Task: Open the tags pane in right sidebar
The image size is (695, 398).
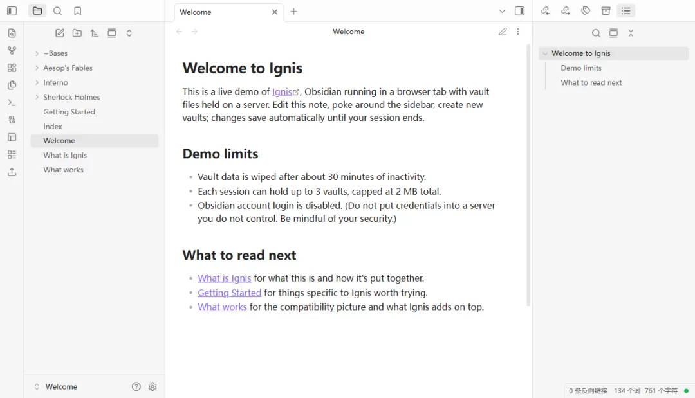Action: pyautogui.click(x=586, y=11)
